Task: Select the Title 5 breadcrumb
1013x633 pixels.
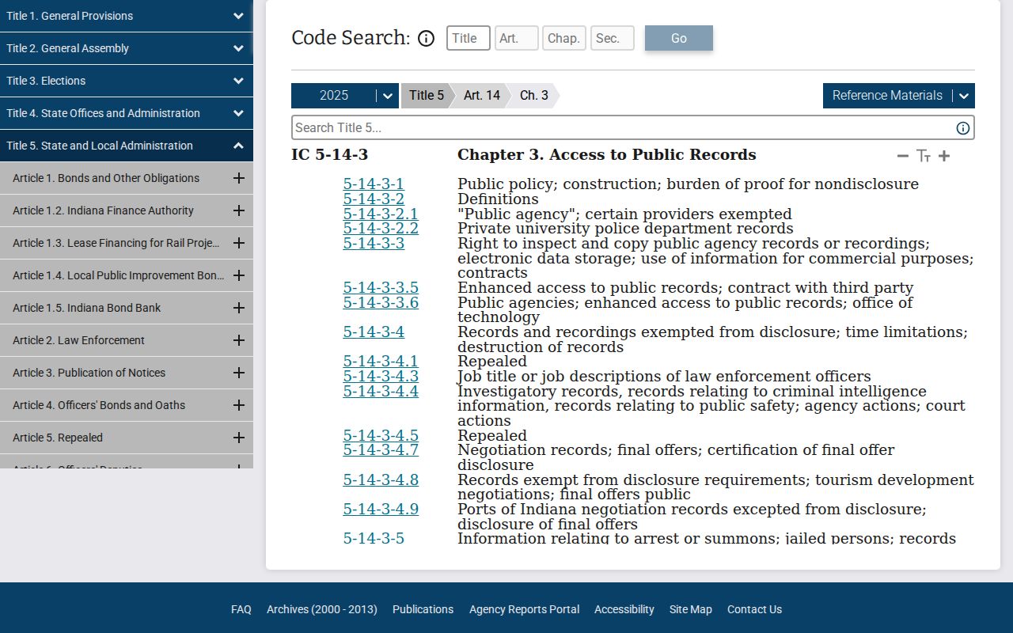Action: tap(427, 96)
